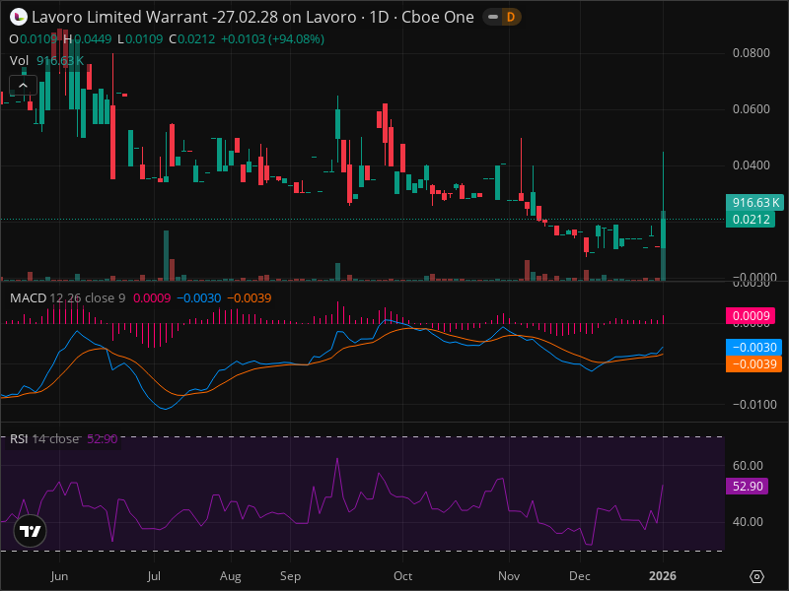Screen dimensions: 789x591
Task: Click the Dec time axis label
Action: click(x=580, y=576)
